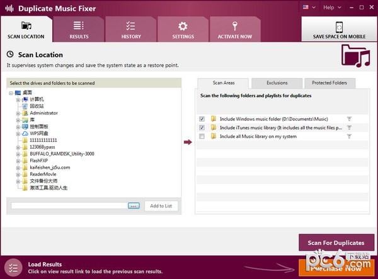The height and width of the screenshot is (279, 378).
Task: Click Scan For Duplicates button
Action: [x=336, y=242]
